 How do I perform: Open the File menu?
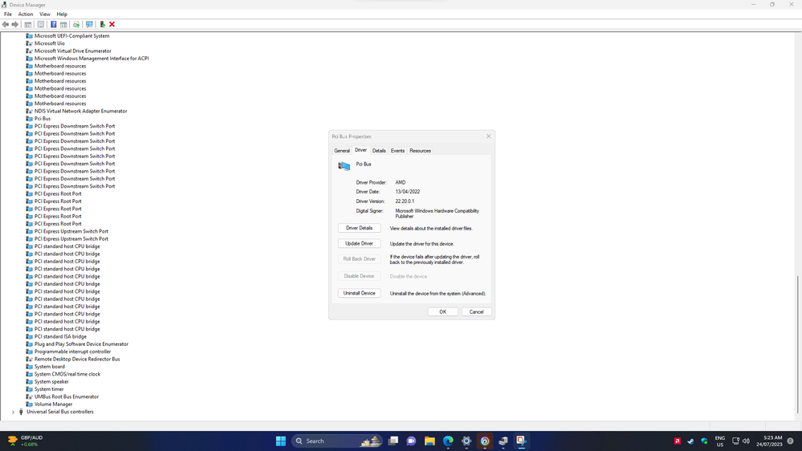pyautogui.click(x=8, y=14)
